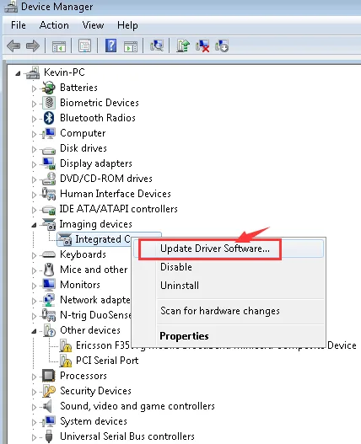Open Help via blue question mark icon
This screenshot has width=361, height=444.
coord(110,45)
